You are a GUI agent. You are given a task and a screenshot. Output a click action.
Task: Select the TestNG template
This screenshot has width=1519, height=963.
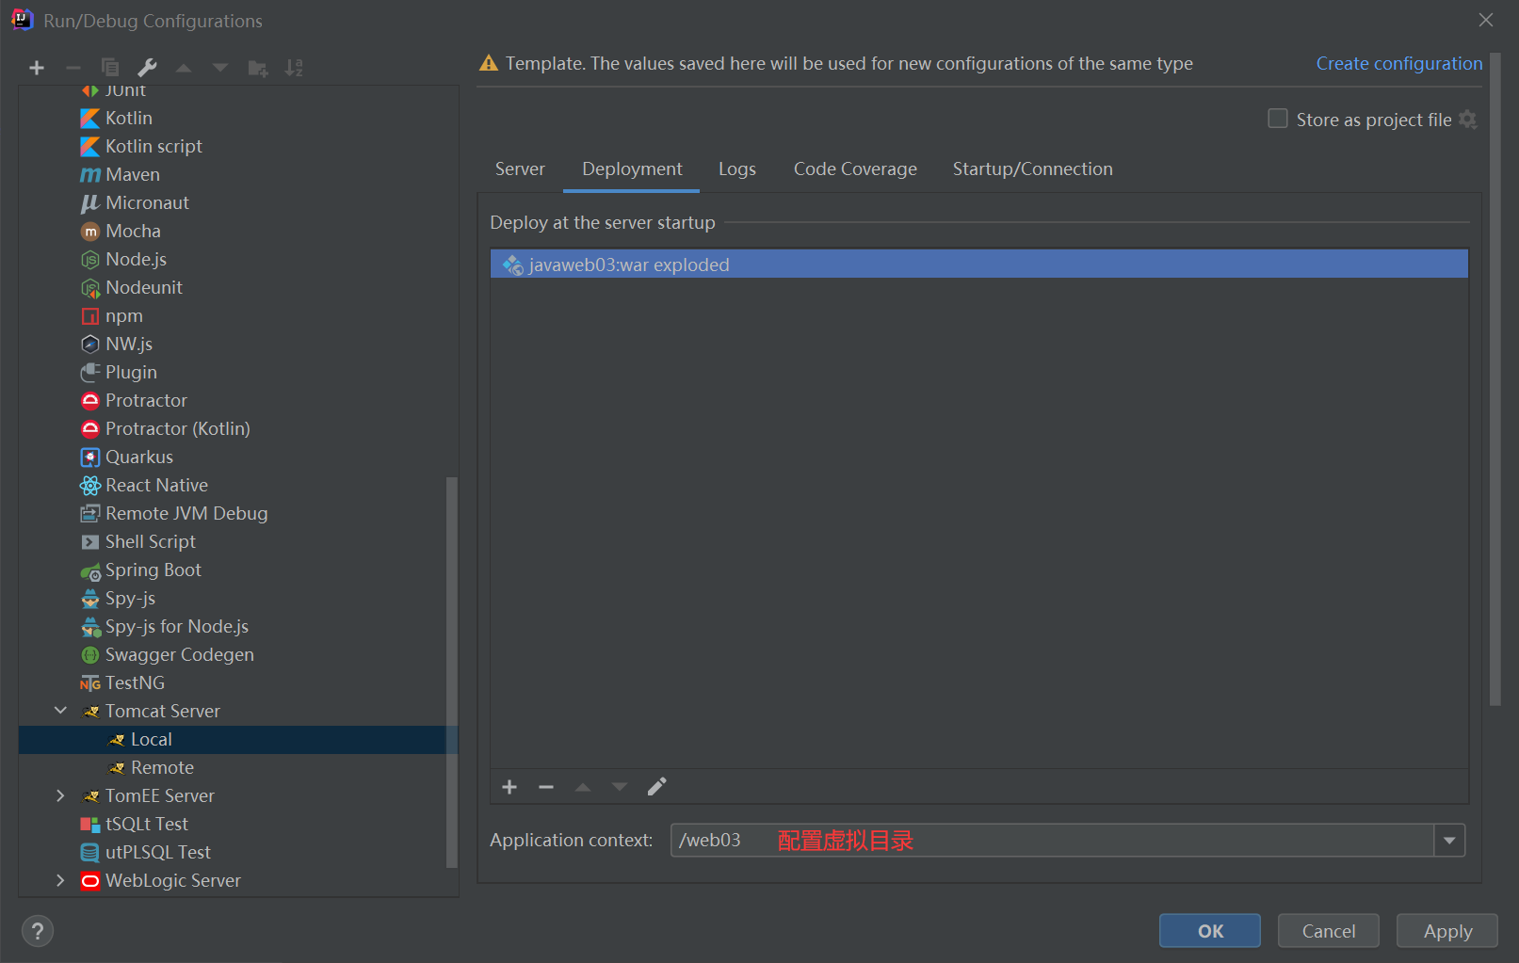pos(238,682)
